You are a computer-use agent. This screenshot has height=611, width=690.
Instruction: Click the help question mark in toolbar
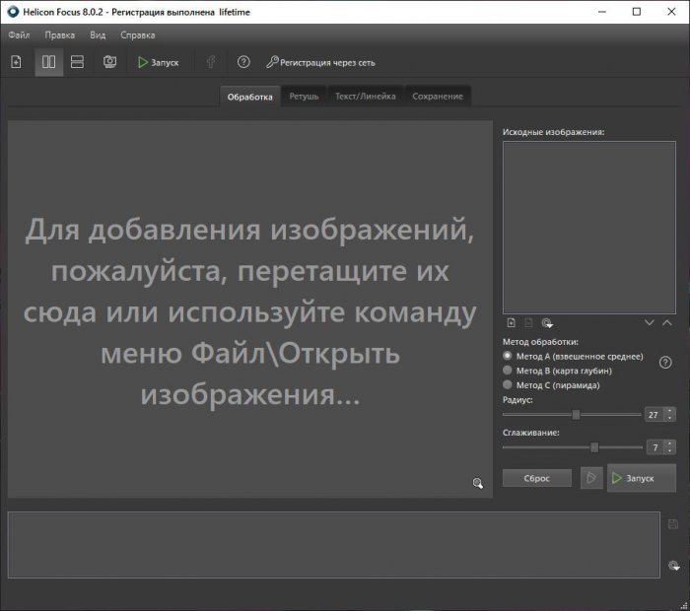[x=243, y=62]
